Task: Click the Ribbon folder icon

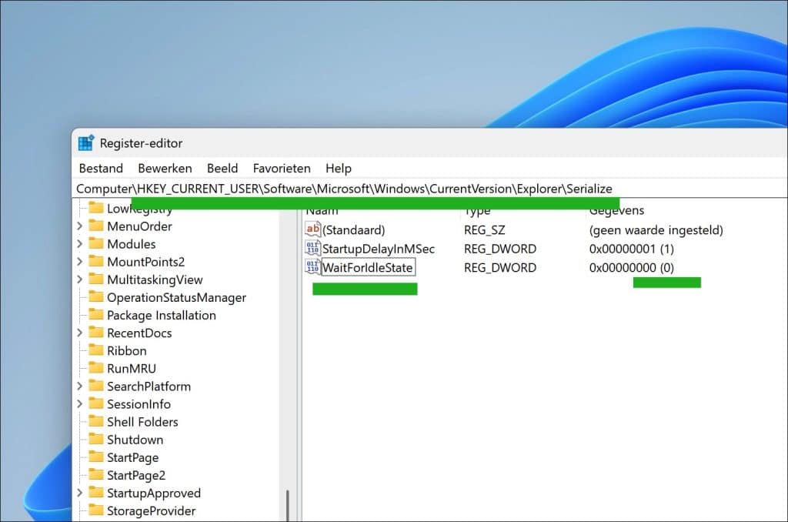Action: 97,350
